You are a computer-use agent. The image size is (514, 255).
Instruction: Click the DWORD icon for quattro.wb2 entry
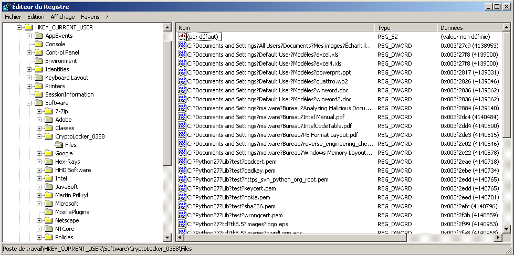[182, 81]
